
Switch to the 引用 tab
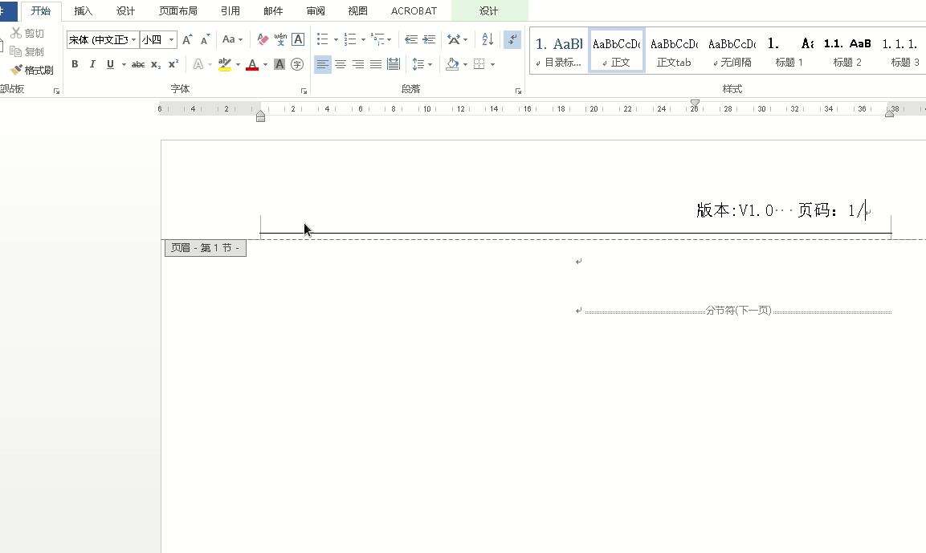(x=230, y=10)
